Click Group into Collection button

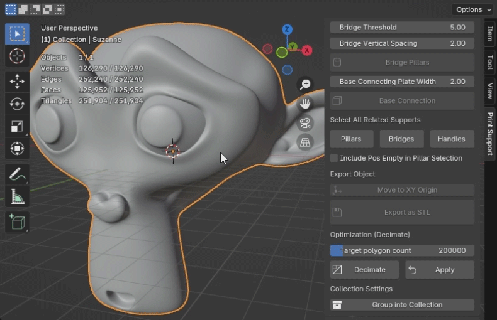402,305
